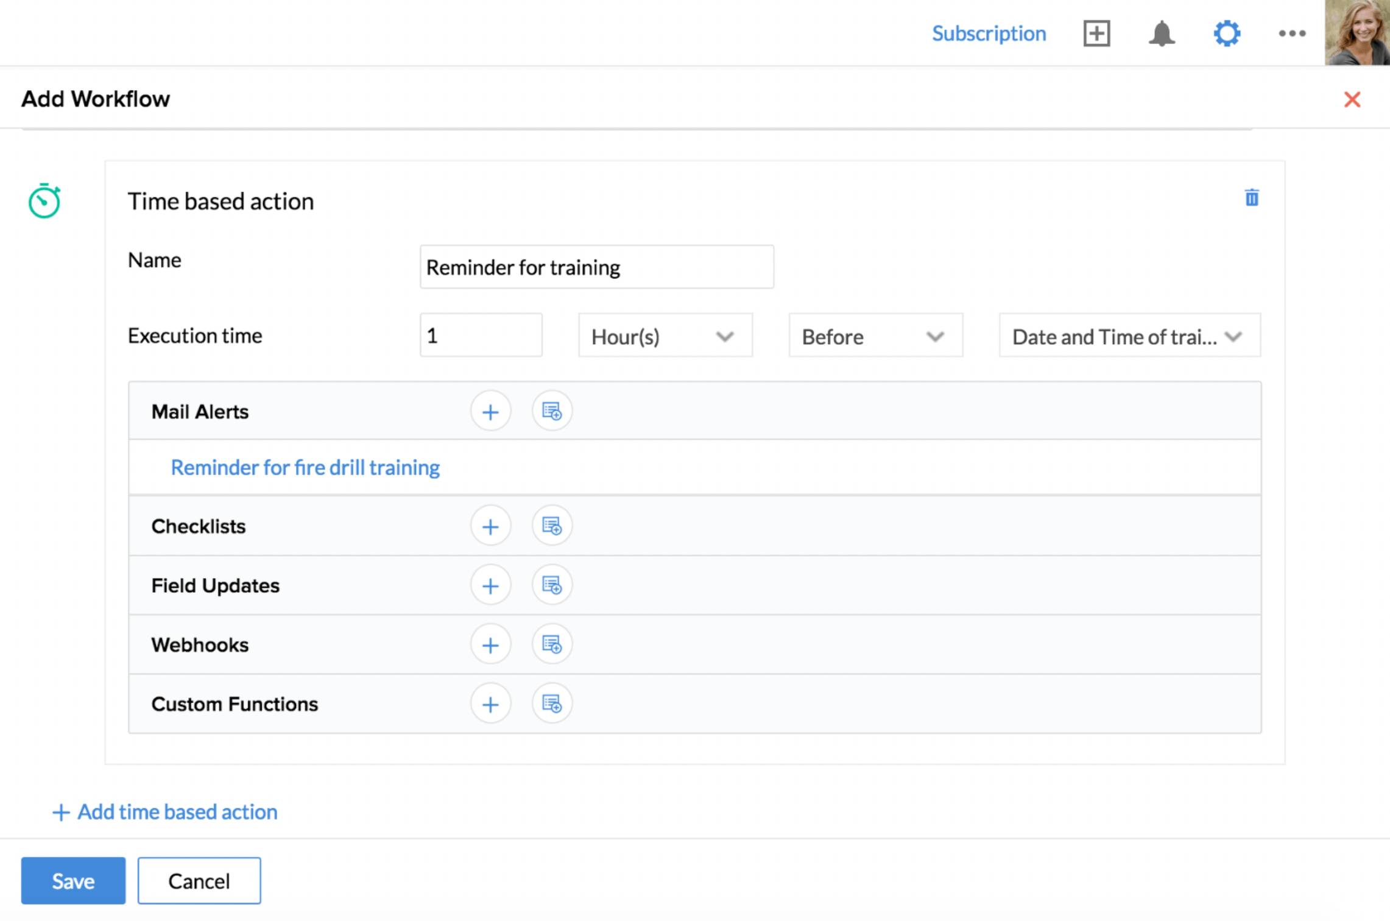The width and height of the screenshot is (1390, 921).
Task: Click the 'Time based action' heading
Action: point(220,201)
